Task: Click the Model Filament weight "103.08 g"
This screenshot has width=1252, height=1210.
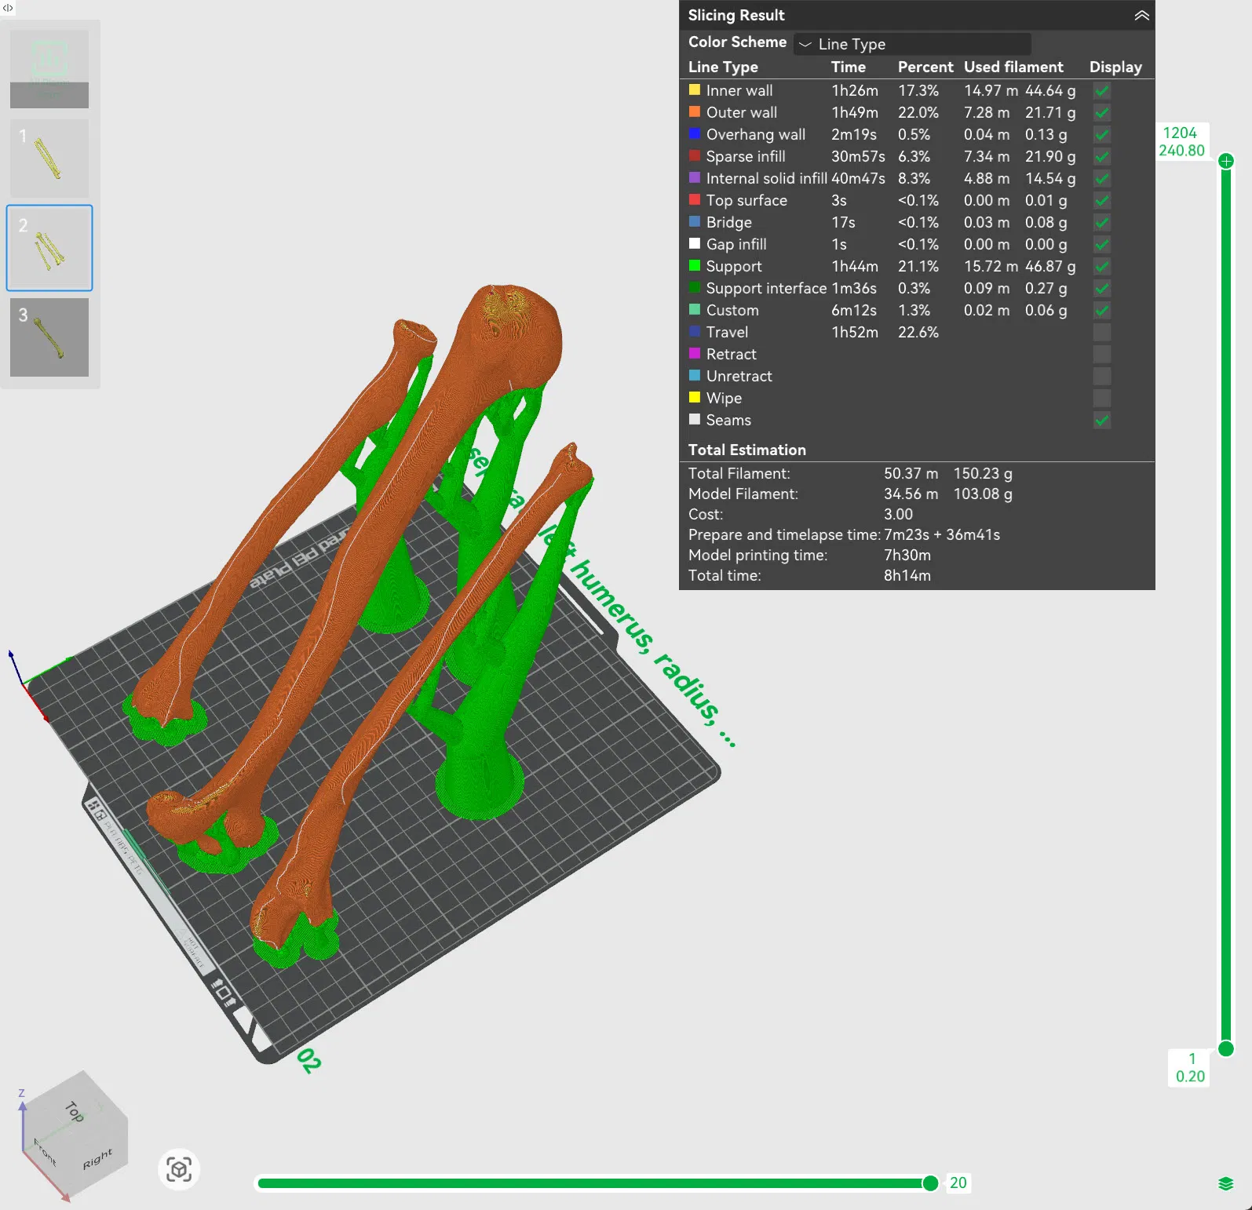Action: click(x=983, y=494)
